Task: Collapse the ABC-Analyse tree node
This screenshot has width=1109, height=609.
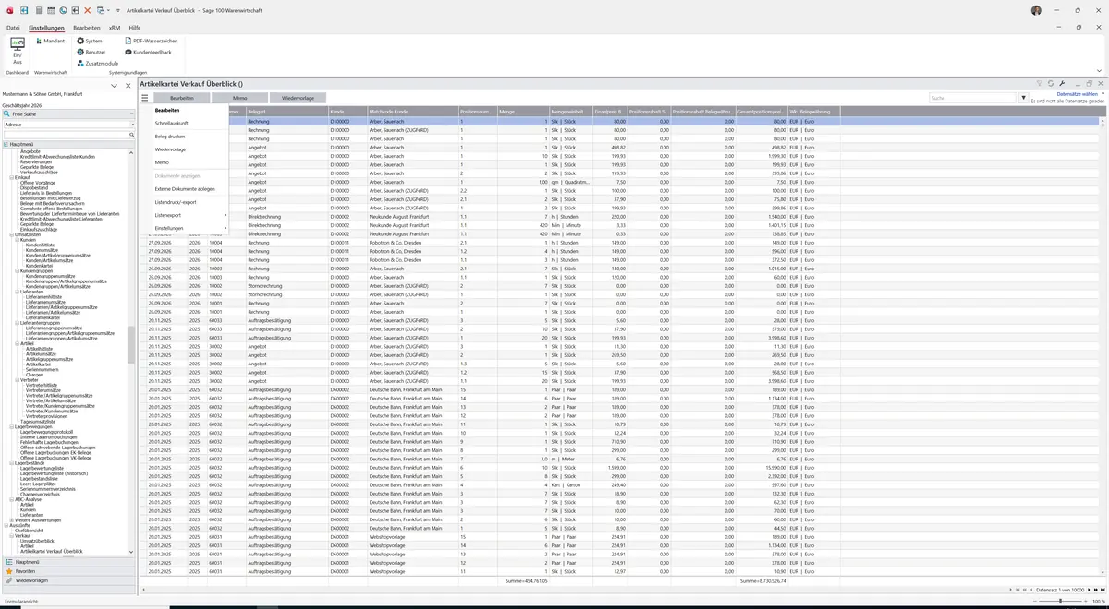Action: point(11,498)
